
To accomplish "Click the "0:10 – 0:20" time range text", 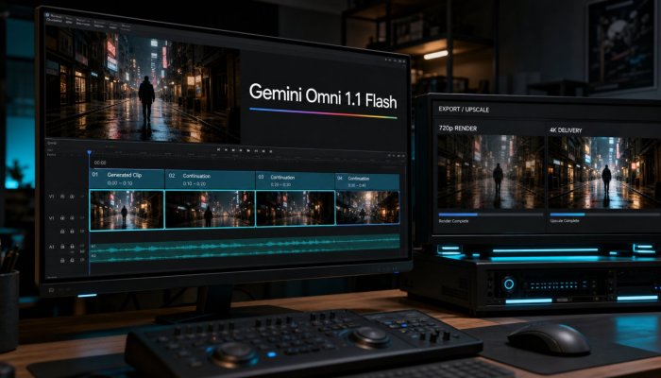I will (x=195, y=184).
